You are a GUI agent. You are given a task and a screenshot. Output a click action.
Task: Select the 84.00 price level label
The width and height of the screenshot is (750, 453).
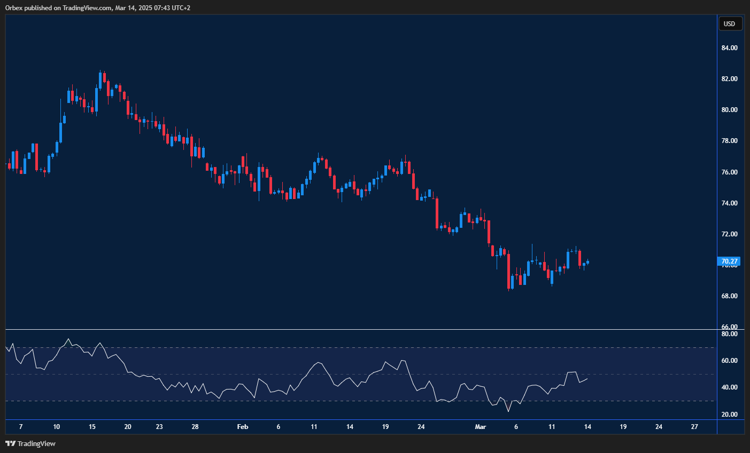click(730, 47)
